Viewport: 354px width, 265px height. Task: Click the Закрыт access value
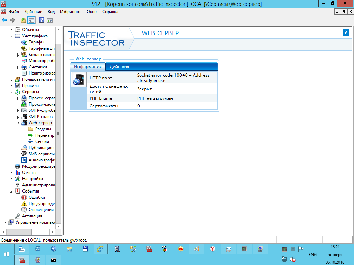[145, 89]
